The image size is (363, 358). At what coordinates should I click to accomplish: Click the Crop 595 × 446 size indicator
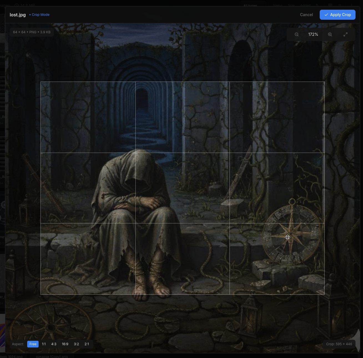tap(339, 344)
